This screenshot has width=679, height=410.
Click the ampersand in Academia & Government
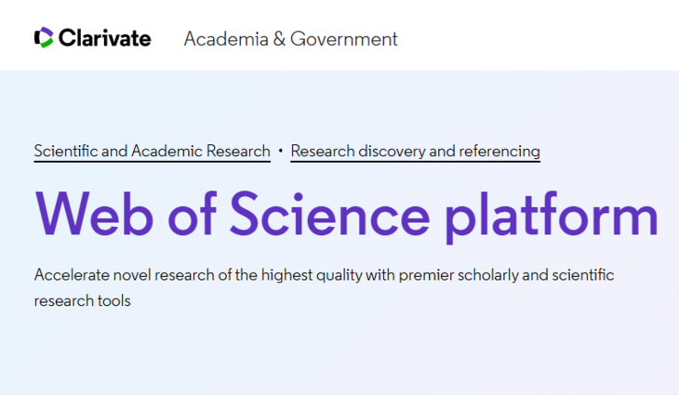click(x=279, y=39)
